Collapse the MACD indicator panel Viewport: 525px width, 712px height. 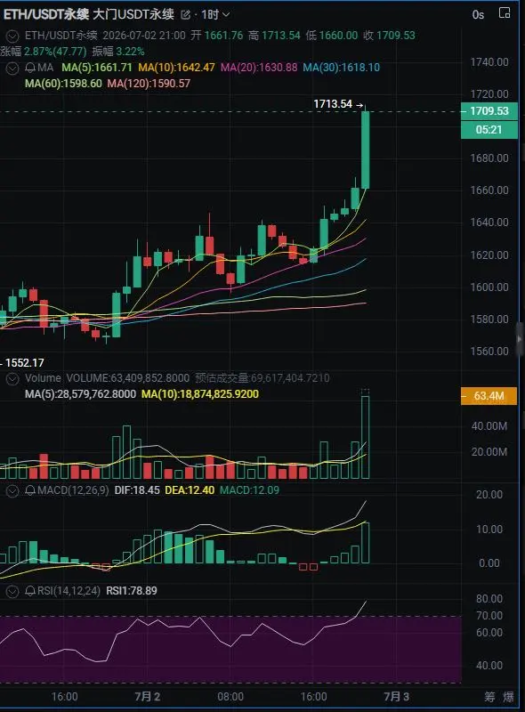[x=12, y=490]
